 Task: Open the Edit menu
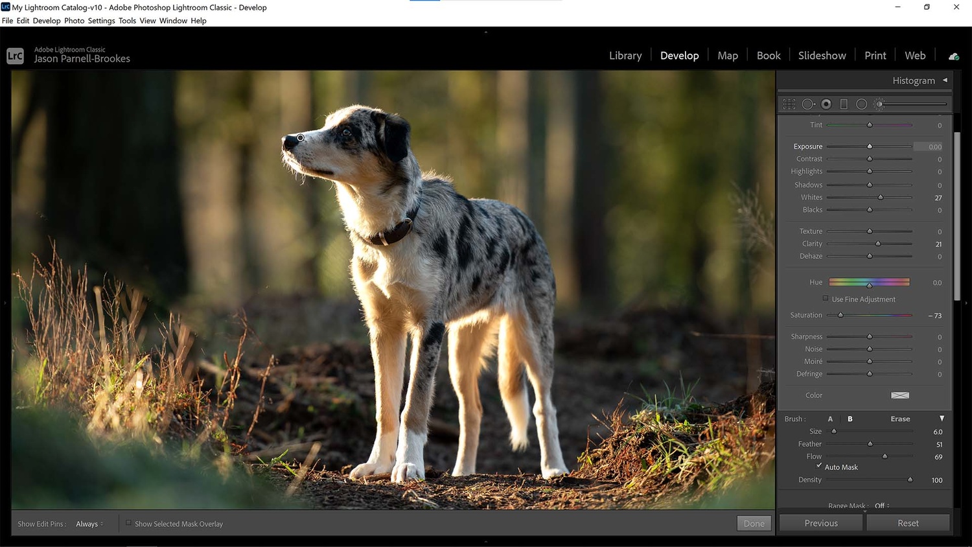tap(23, 21)
